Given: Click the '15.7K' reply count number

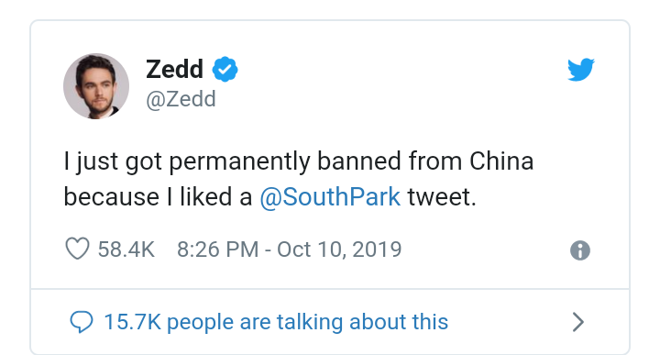Looking at the screenshot, I should [133, 322].
